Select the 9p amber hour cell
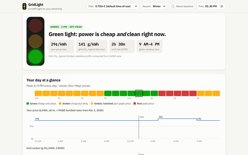Image resolution: width=248 pixels, height=155 pixels. click(201, 93)
